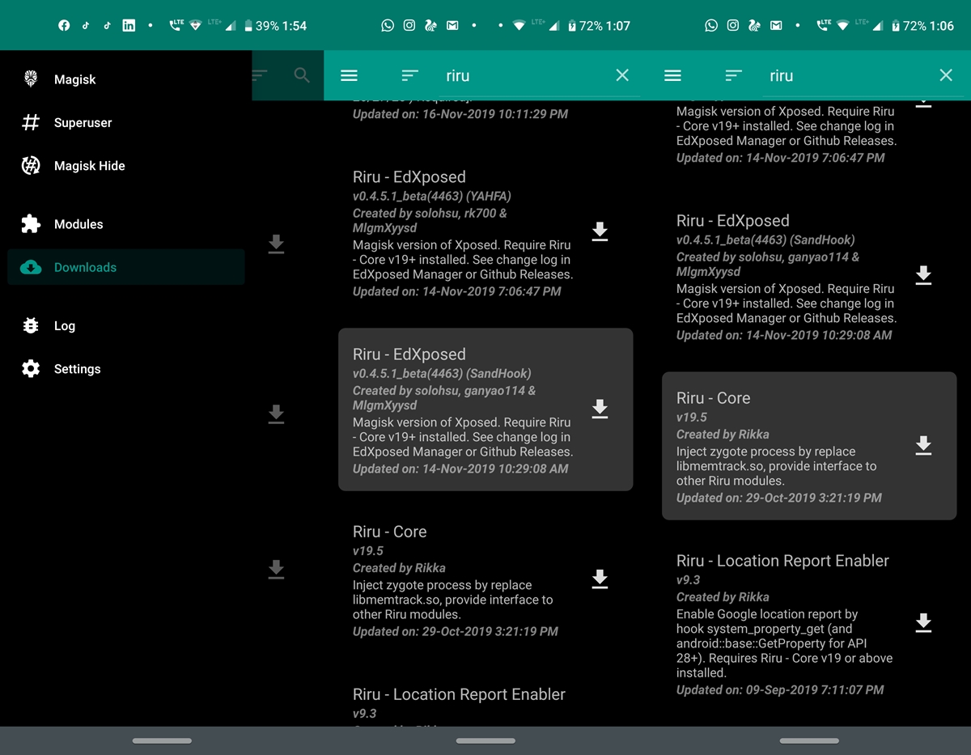Open the Log entry in the drawer
Image resolution: width=971 pixels, height=755 pixels.
125,325
